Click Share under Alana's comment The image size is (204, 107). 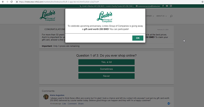coord(81,104)
